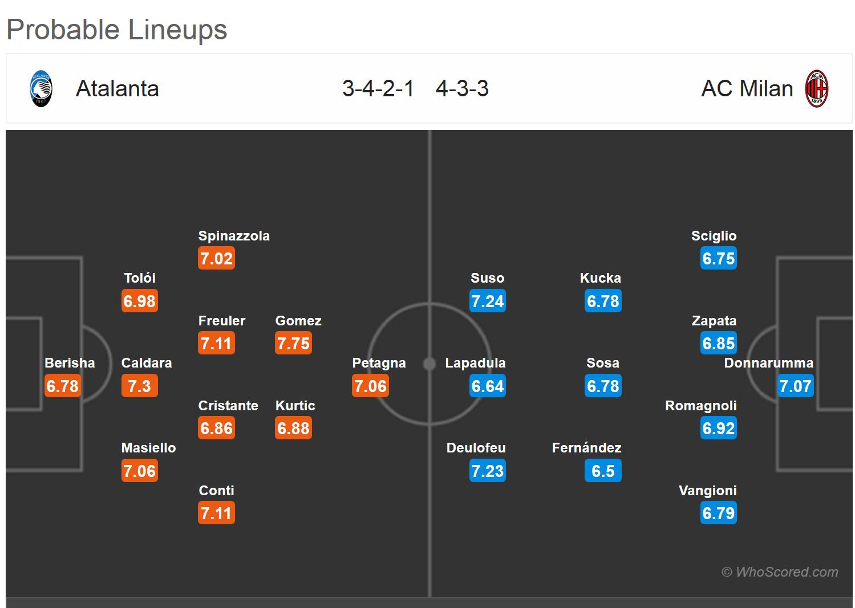
Task: Open Berisha's player profile name
Action: point(70,363)
